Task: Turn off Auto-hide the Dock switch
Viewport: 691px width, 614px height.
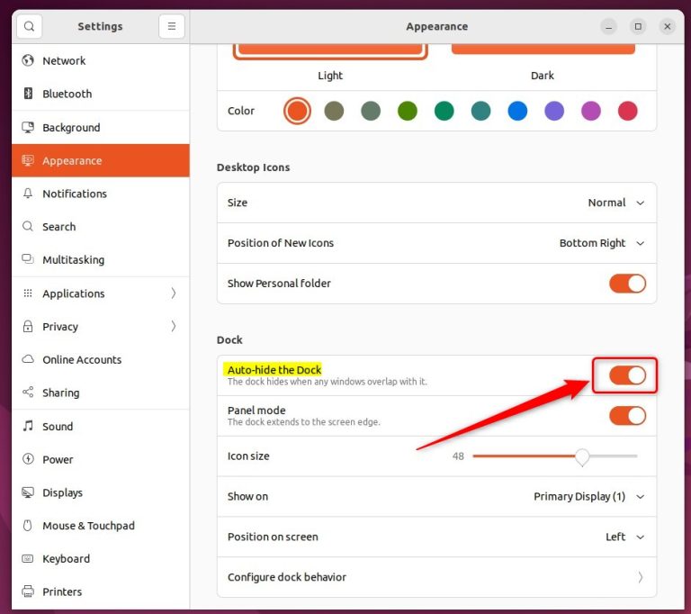Action: [627, 375]
